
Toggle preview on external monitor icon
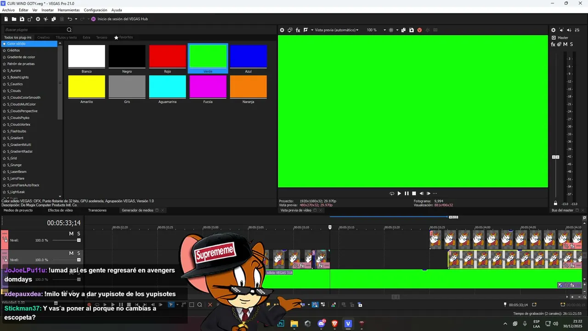290,30
